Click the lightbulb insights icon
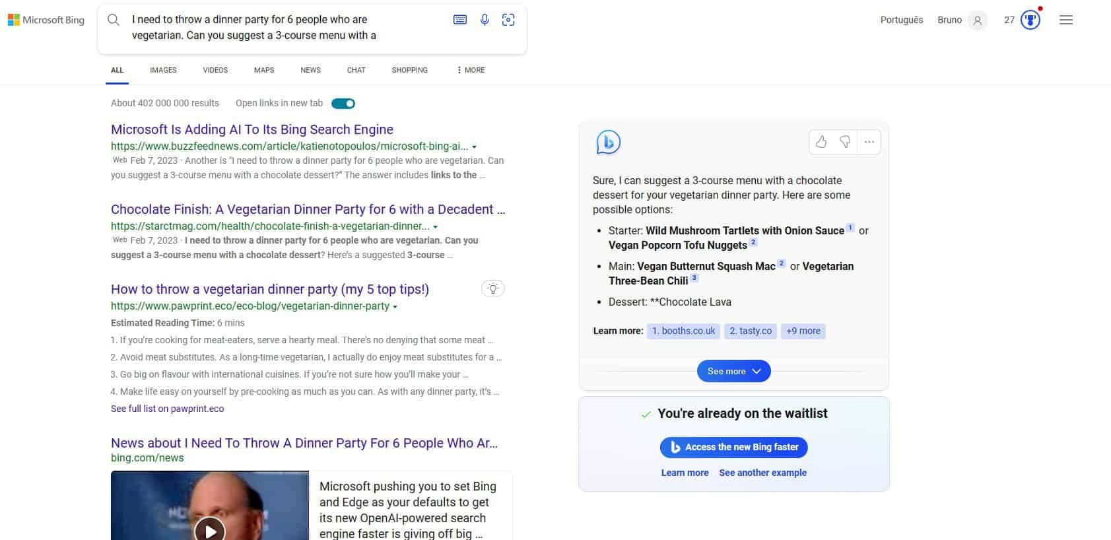 (x=492, y=288)
